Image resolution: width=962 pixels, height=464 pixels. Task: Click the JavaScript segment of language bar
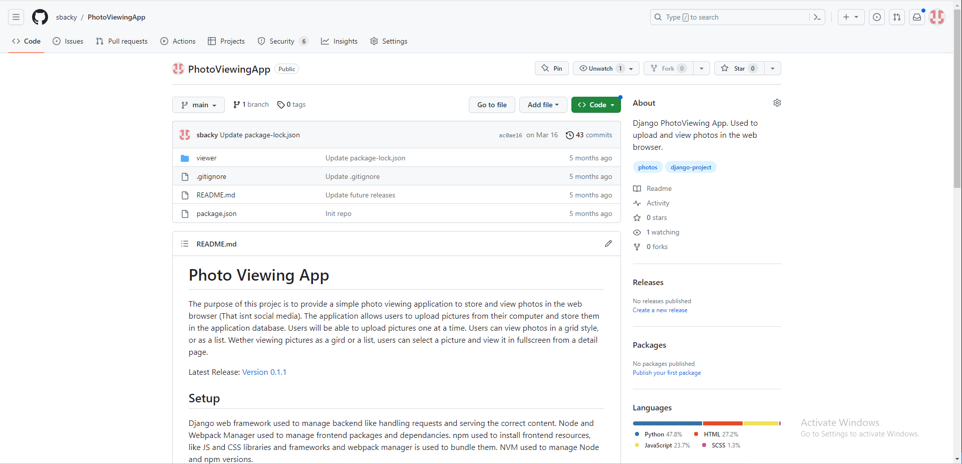761,423
